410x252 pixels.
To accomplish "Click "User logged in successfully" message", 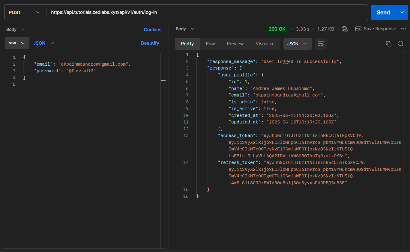I will 300,61.
